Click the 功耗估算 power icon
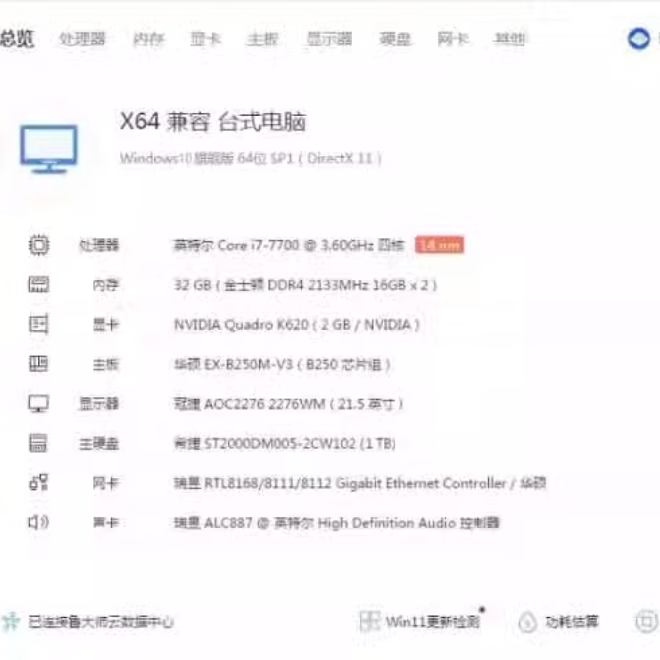 click(528, 622)
